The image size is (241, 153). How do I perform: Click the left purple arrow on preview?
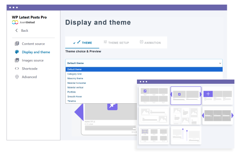(78, 112)
